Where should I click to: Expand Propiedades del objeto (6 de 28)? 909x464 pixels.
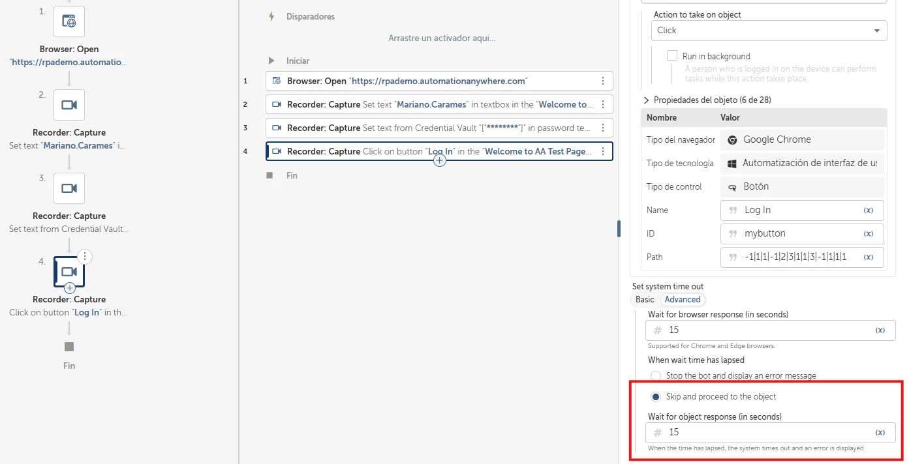click(x=707, y=100)
